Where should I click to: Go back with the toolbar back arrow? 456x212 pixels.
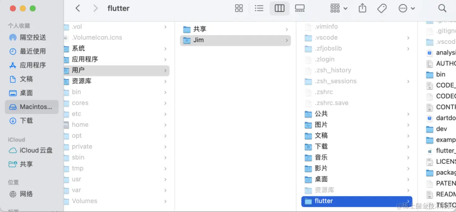[78, 8]
